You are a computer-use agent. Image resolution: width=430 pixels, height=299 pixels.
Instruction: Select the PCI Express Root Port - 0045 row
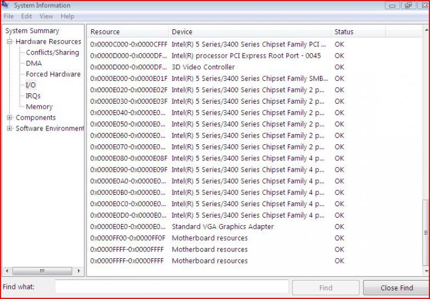tap(255, 56)
